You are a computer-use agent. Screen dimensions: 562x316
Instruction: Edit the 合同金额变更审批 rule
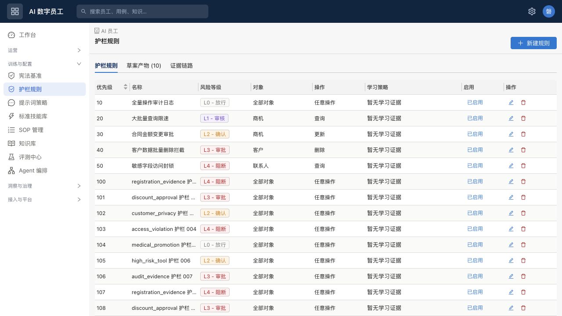(511, 134)
